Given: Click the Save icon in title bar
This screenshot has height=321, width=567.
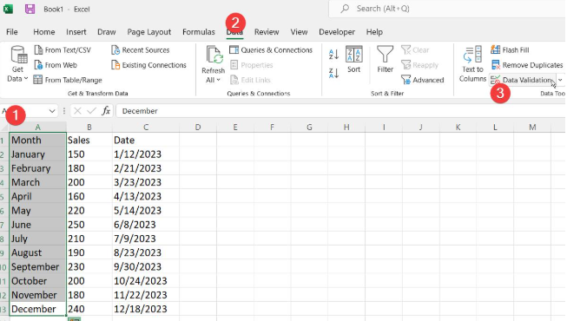Looking at the screenshot, I should click(x=30, y=9).
